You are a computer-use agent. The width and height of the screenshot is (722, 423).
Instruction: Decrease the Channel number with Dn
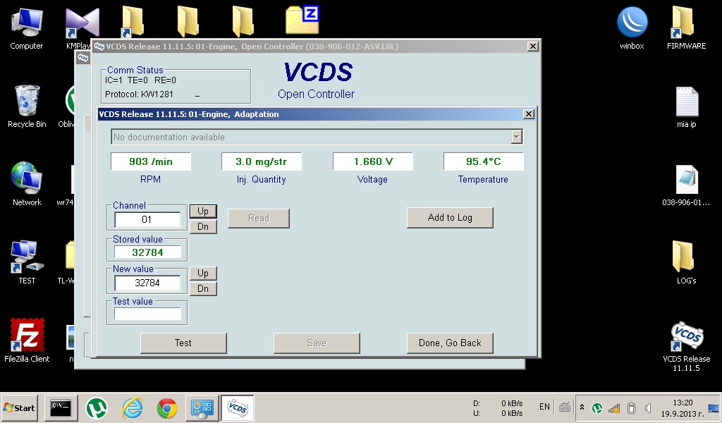coord(203,226)
